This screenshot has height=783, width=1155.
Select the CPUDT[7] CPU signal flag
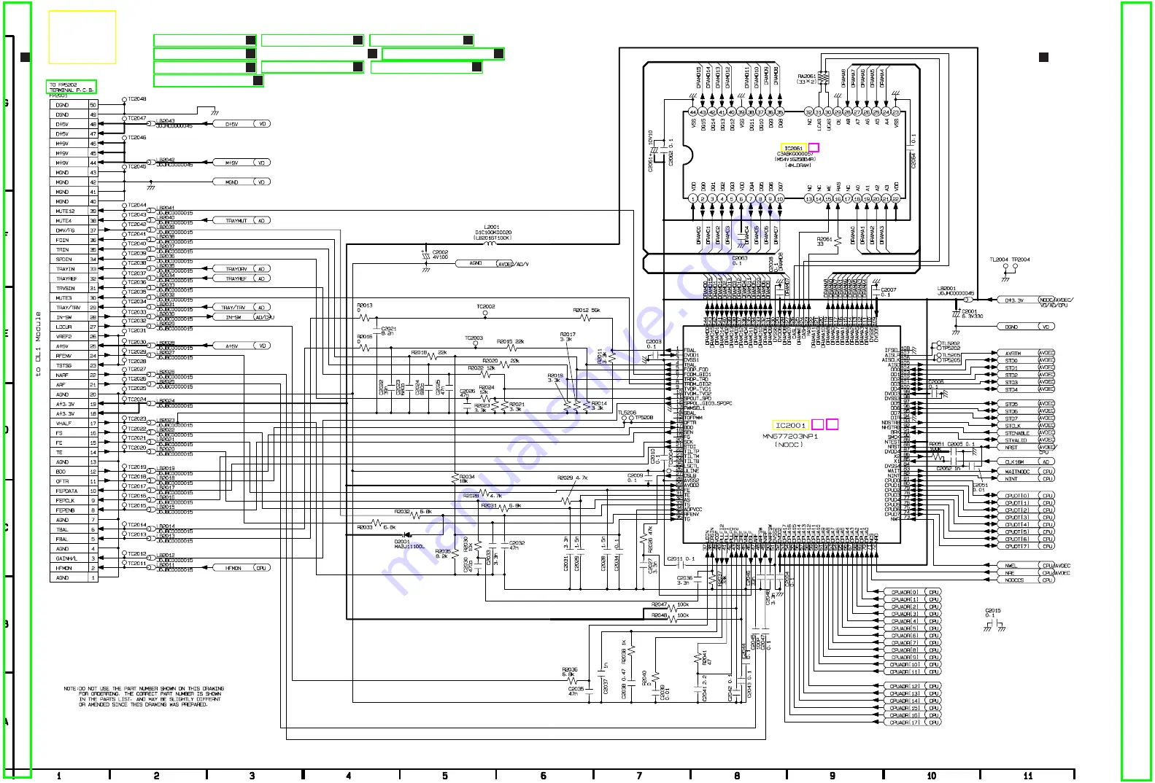coord(1025,546)
